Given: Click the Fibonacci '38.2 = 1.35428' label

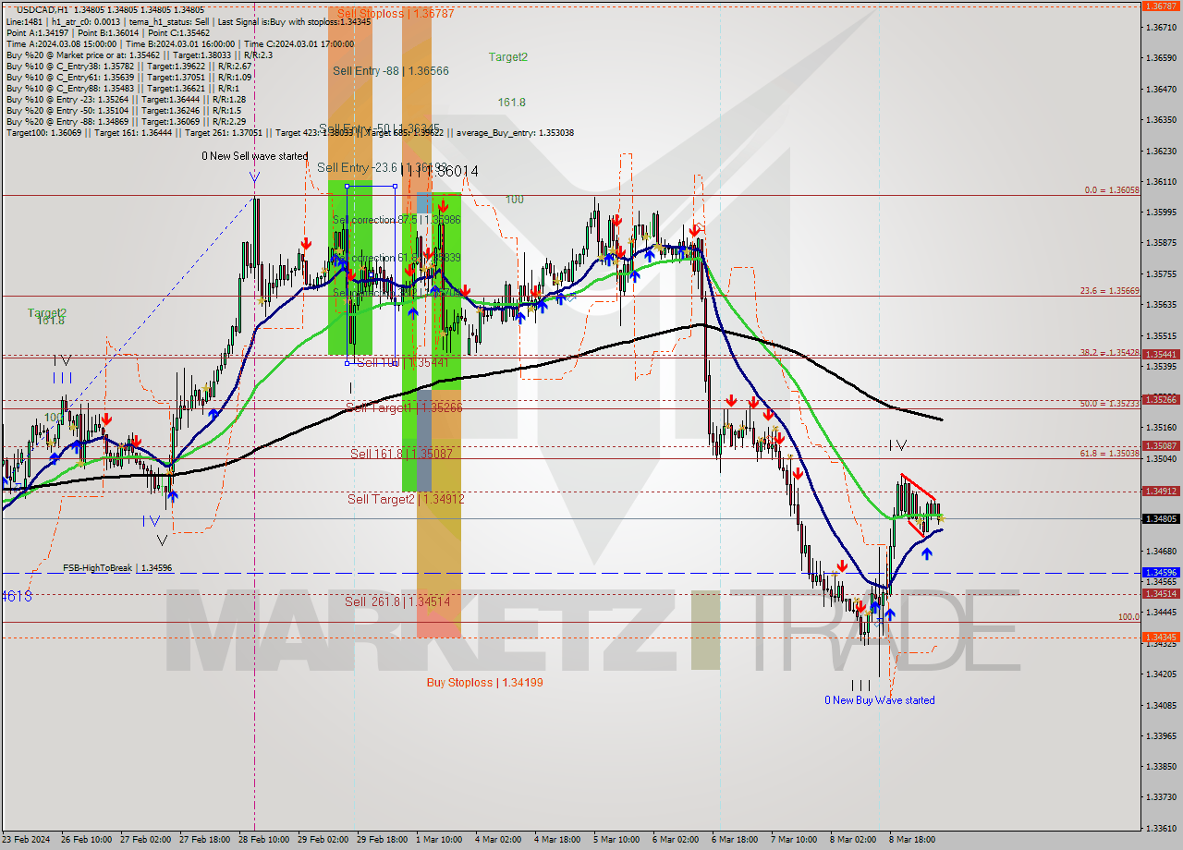Looking at the screenshot, I should coord(1110,352).
